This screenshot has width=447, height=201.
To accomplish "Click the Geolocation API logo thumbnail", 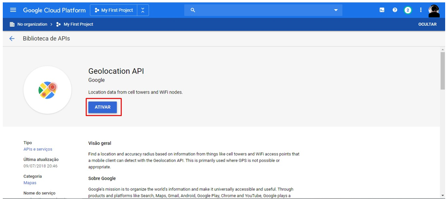I will click(48, 90).
